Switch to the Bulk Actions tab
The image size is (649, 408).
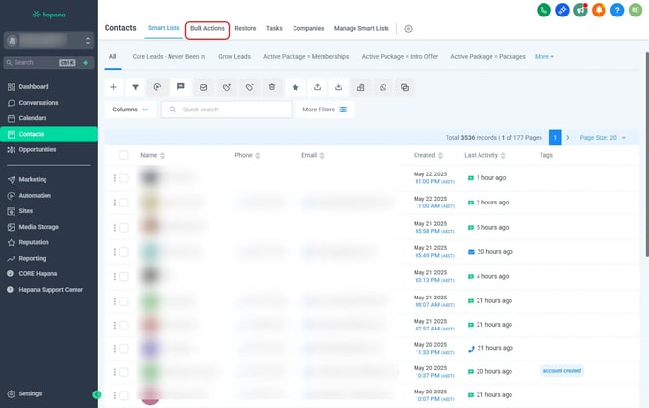click(x=207, y=29)
